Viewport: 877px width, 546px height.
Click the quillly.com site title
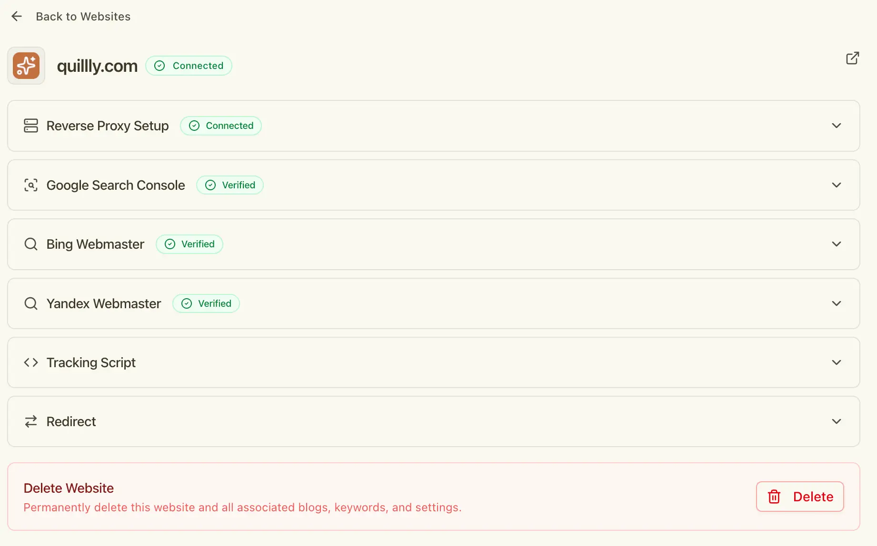pos(97,66)
